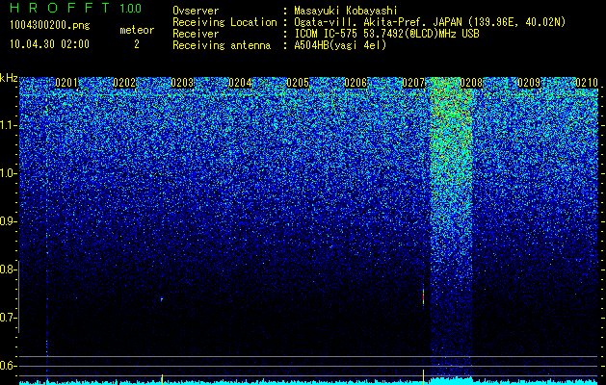Click the kHz axis unit label

pyautogui.click(x=9, y=78)
